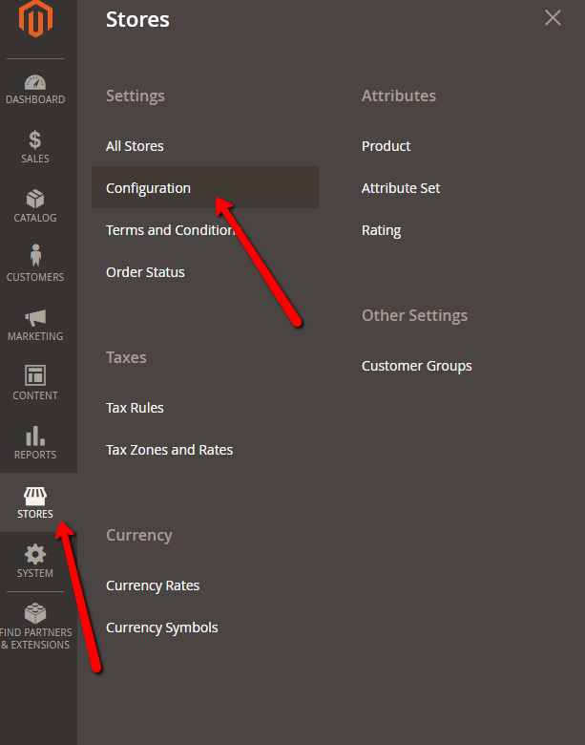
Task: Open the Sales dollar icon
Action: click(x=35, y=140)
